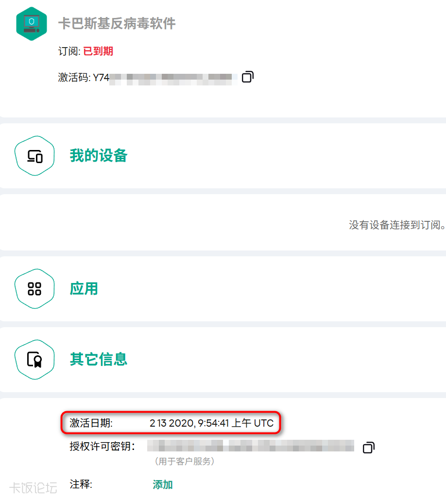Copy the 授权许可密钥 license key
The image size is (446, 499).
(369, 447)
